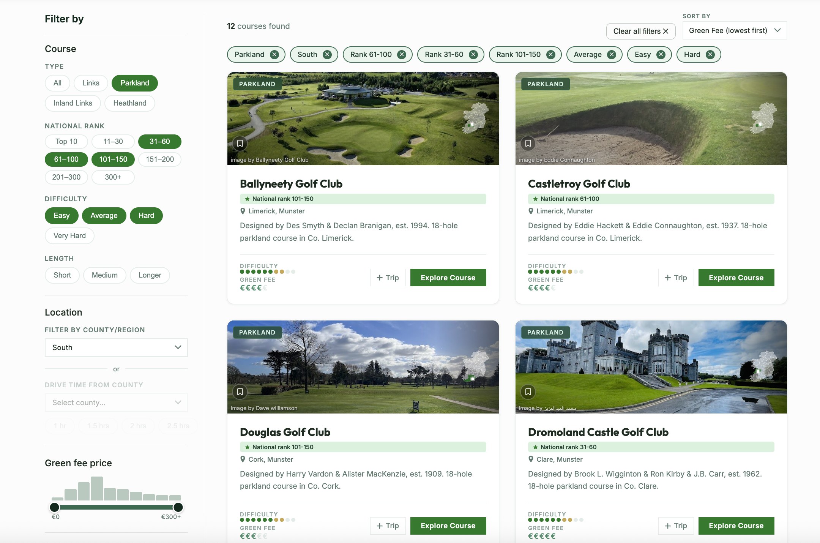Image resolution: width=820 pixels, height=543 pixels.
Task: Click the tallest green fee histogram bar
Action: point(97,489)
